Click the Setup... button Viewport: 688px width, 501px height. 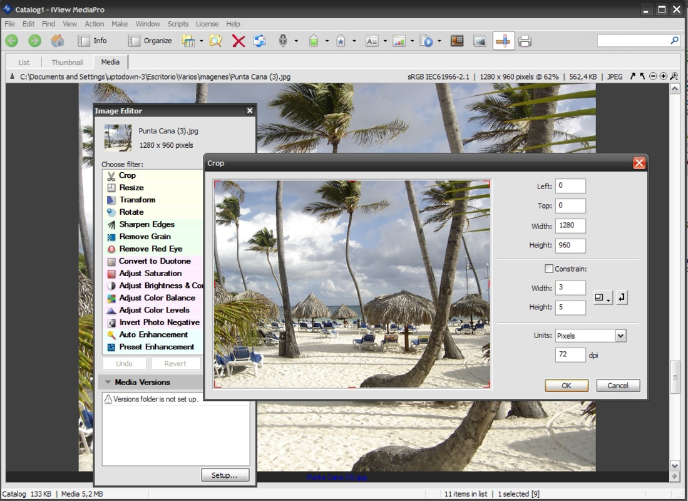(225, 475)
